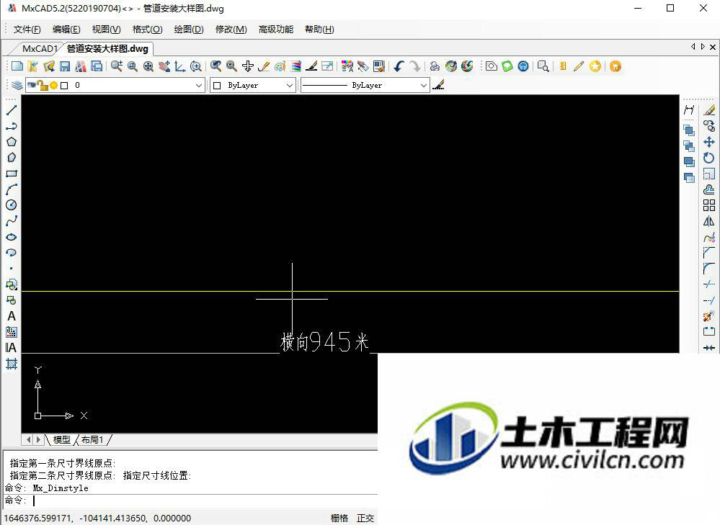Image resolution: width=720 pixels, height=525 pixels.
Task: Click the Save floppy disk icon
Action: tap(65, 66)
